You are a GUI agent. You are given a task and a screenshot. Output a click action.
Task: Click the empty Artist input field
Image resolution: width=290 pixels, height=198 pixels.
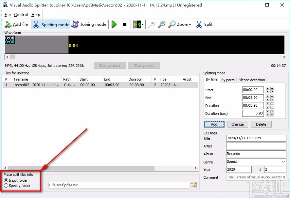pyautogui.click(x=256, y=146)
